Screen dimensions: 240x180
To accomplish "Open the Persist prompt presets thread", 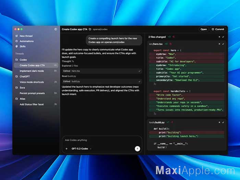I will click(x=36, y=93).
